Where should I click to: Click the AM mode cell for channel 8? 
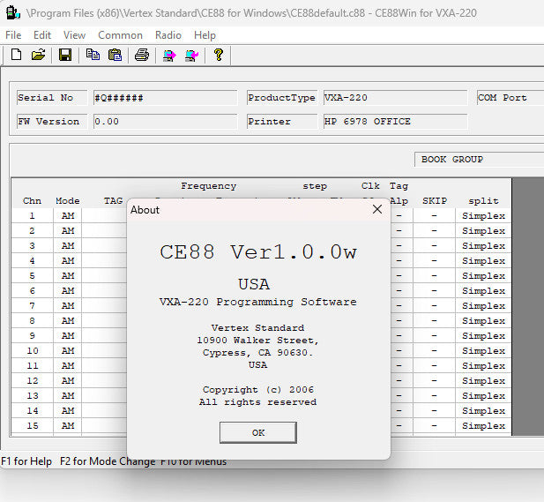click(x=68, y=321)
